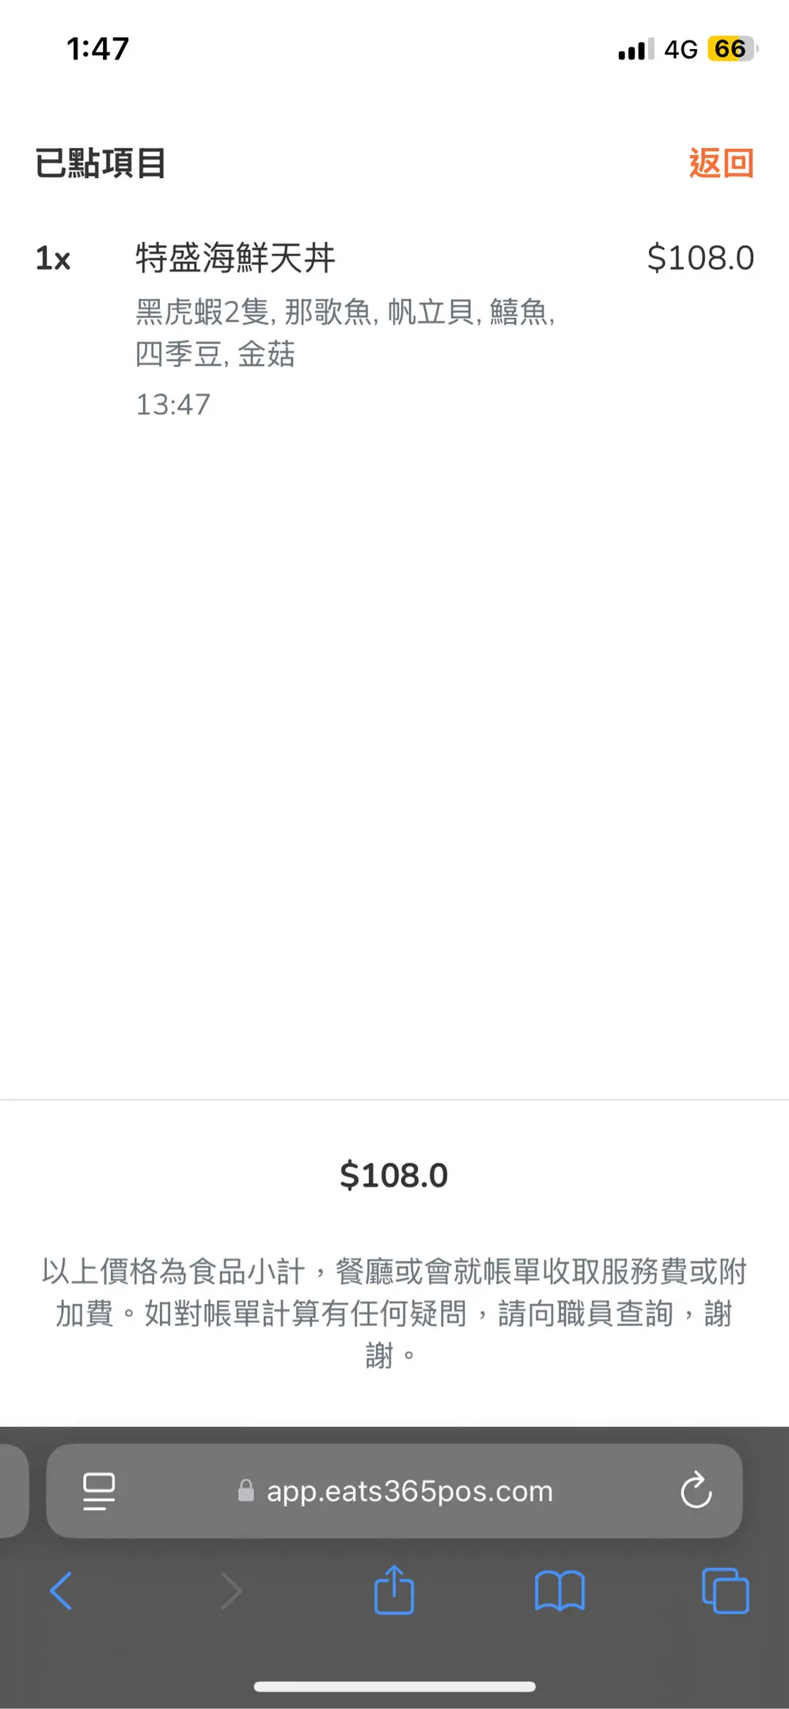Select the 特盛海鮮天丼 item name
Viewport: 789px width, 1709px height.
coord(236,258)
